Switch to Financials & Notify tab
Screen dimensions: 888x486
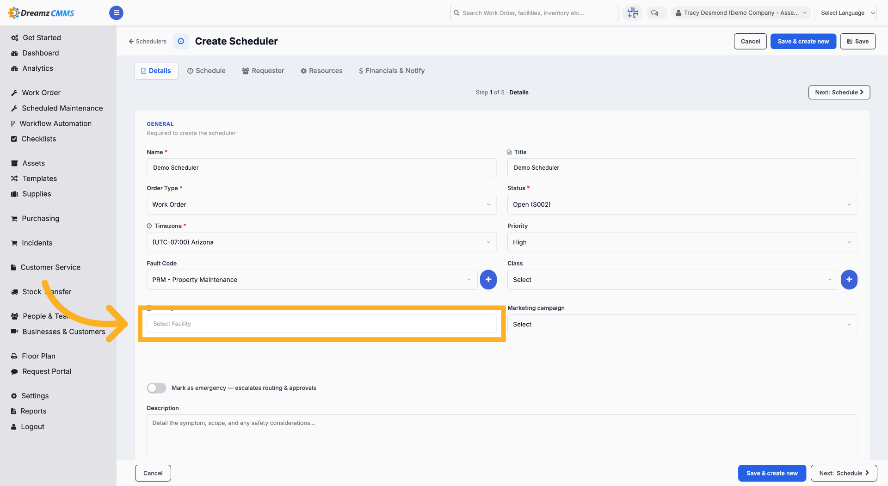(392, 71)
